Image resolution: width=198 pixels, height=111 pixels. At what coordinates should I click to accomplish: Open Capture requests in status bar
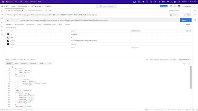(x=160, y=110)
